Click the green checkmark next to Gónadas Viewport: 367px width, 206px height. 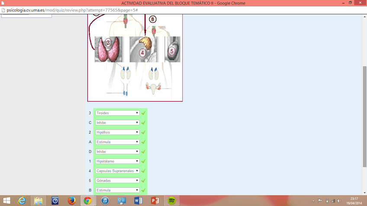(144, 181)
